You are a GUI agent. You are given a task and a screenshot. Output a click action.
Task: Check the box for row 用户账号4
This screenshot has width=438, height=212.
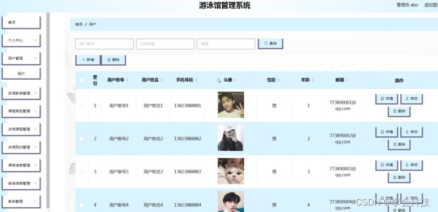click(x=81, y=205)
